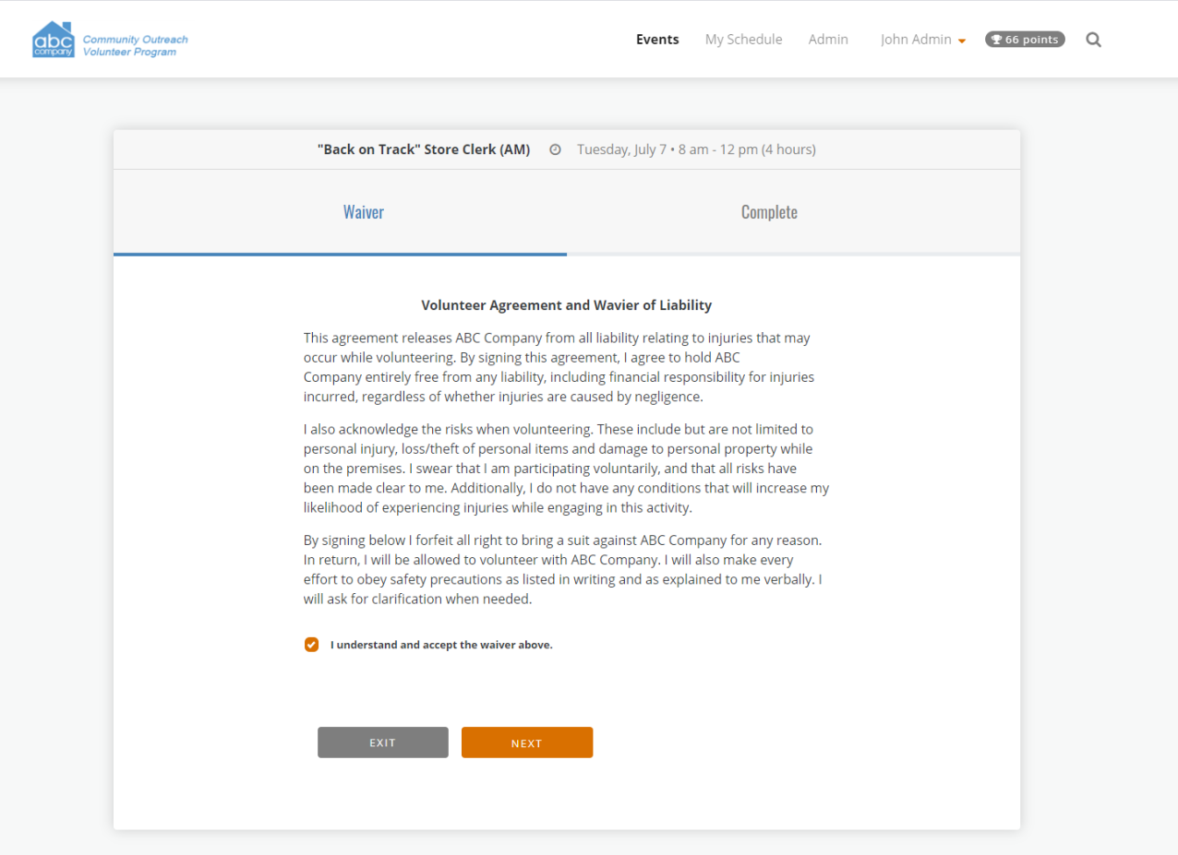Switch to the Waiver tab
The width and height of the screenshot is (1178, 855).
click(363, 211)
